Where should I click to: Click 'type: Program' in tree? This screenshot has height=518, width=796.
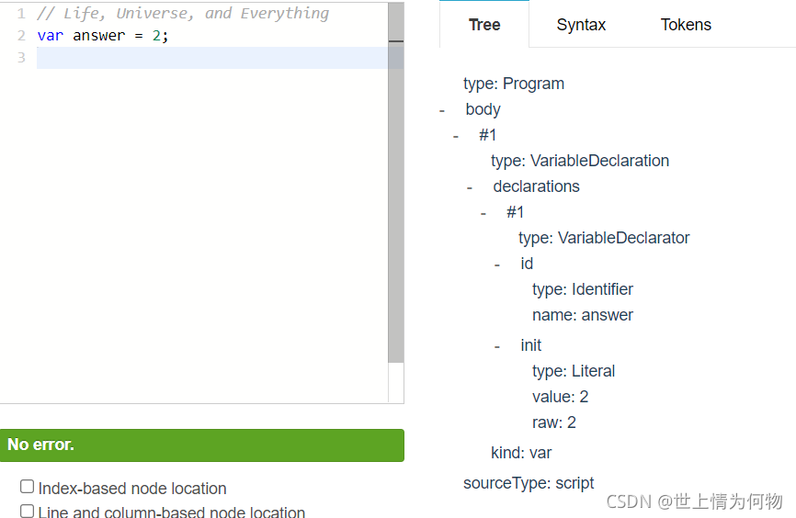tap(513, 84)
